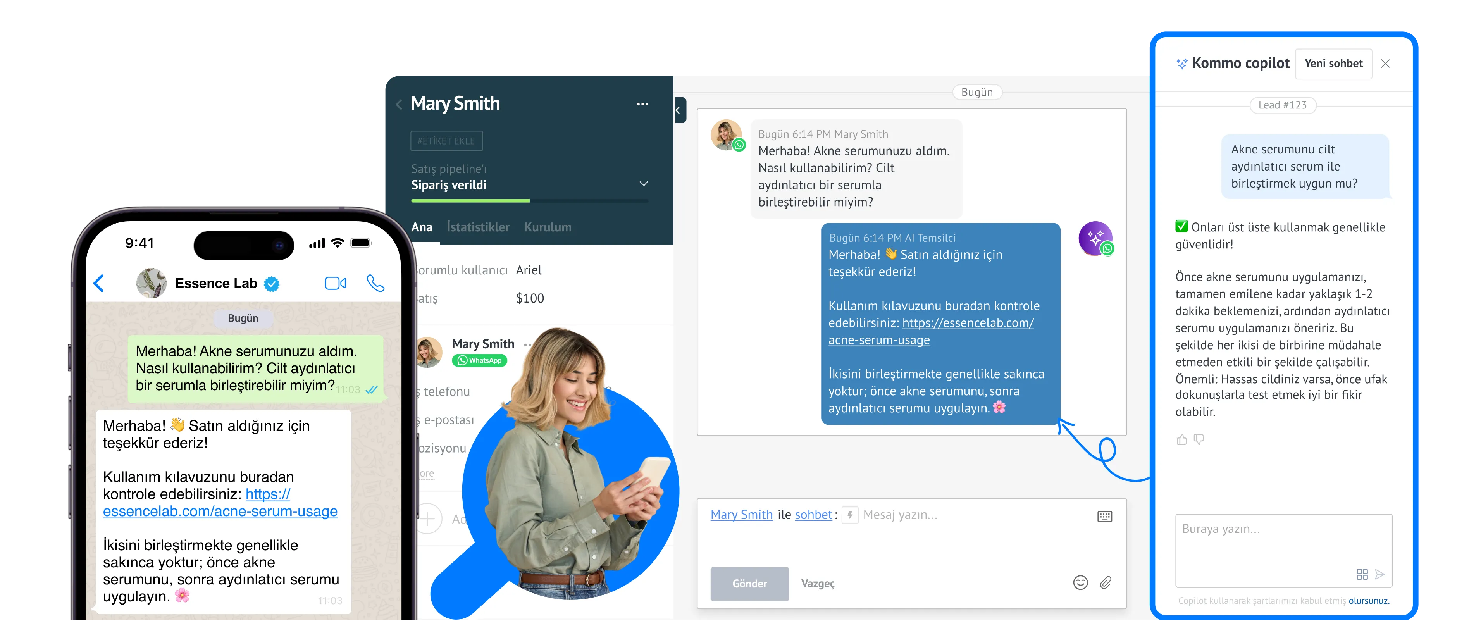This screenshot has height=620, width=1469.
Task: Expand the Sipariş verildi pipeline stage dropdown
Action: (644, 184)
